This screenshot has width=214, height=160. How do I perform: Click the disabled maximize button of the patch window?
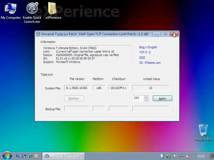click(x=165, y=34)
